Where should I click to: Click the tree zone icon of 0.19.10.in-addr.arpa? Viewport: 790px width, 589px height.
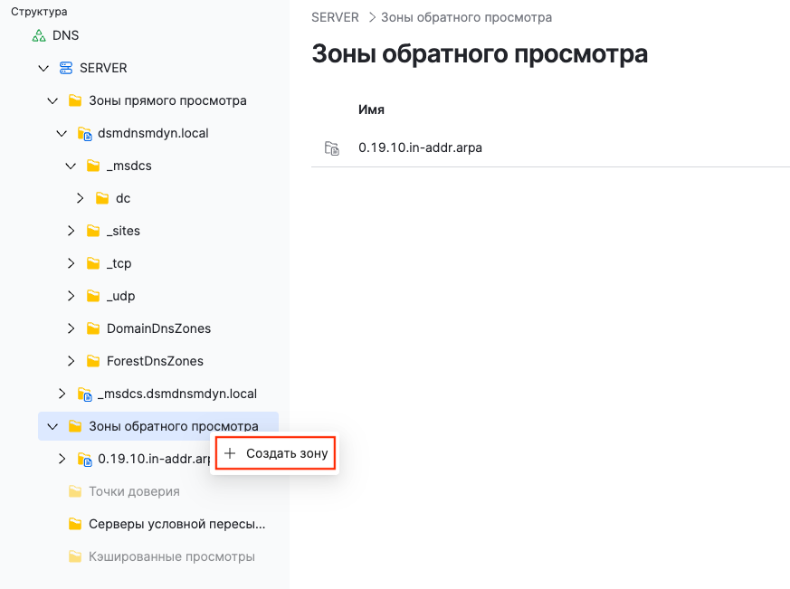(x=85, y=459)
